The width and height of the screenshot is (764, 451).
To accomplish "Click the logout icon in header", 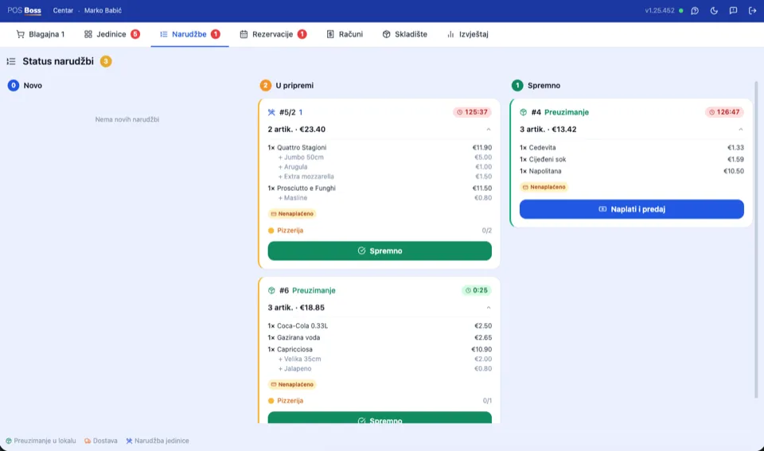I will tap(752, 10).
